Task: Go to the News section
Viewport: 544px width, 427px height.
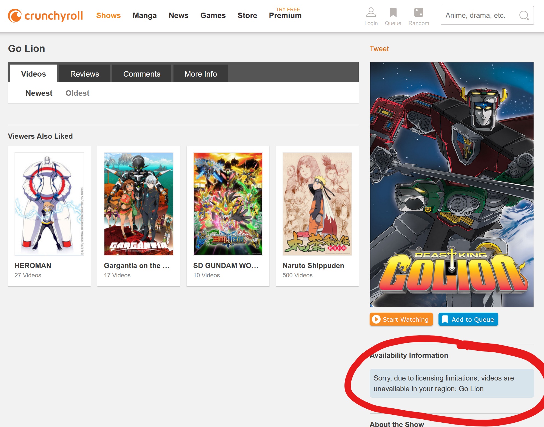Action: tap(178, 16)
